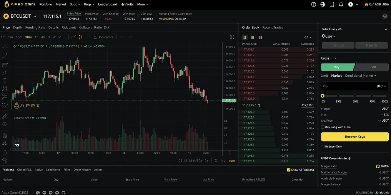
Task: Select the Sell side button
Action: point(372,67)
